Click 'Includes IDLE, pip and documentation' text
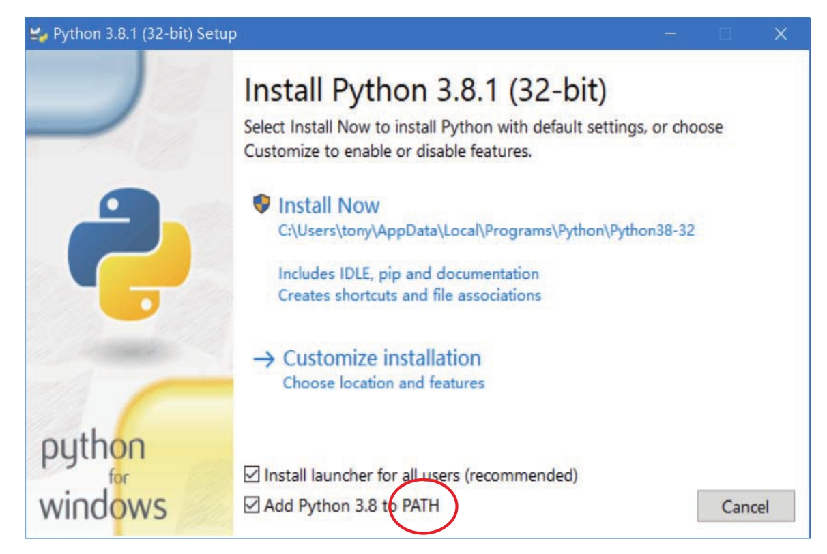 tap(408, 273)
